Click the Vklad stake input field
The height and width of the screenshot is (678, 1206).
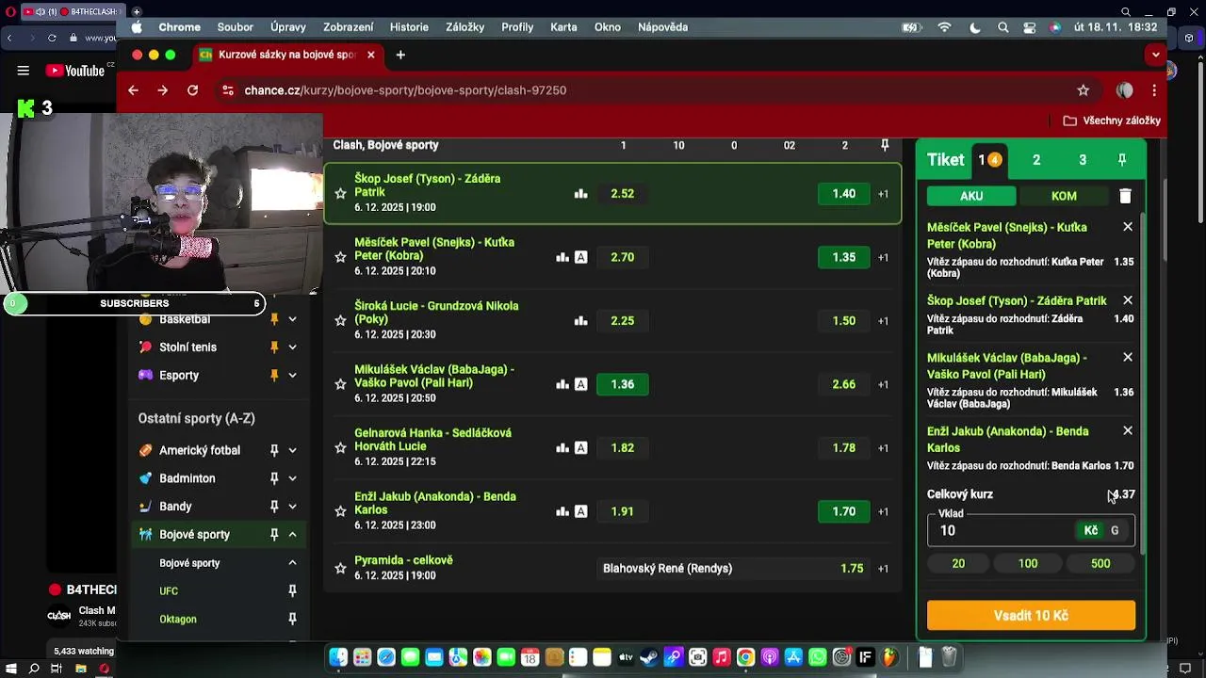[x=1003, y=531]
